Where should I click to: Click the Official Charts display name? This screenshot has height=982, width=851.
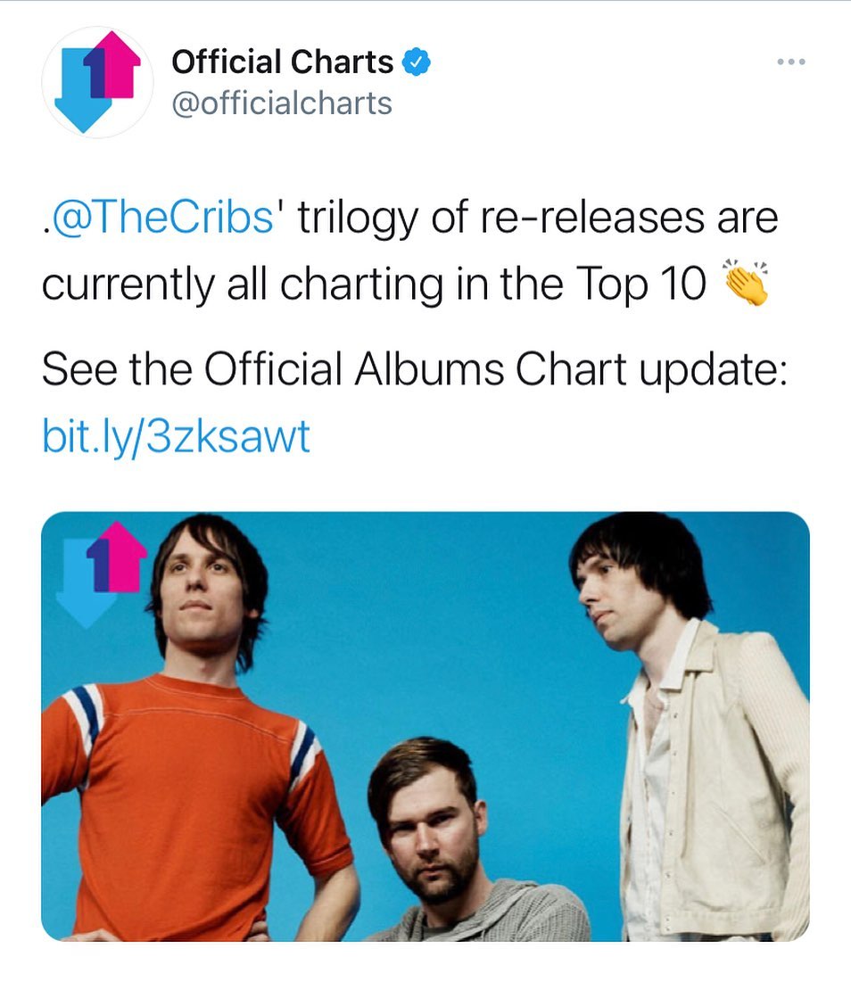pyautogui.click(x=282, y=62)
